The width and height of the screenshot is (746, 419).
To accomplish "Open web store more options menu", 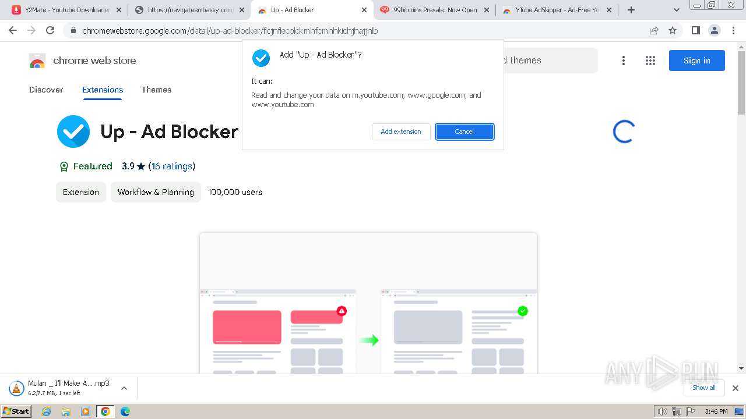I will click(x=624, y=61).
